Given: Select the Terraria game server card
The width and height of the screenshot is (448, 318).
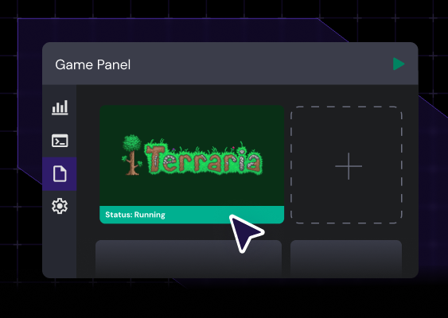Looking at the screenshot, I should click(x=192, y=165).
